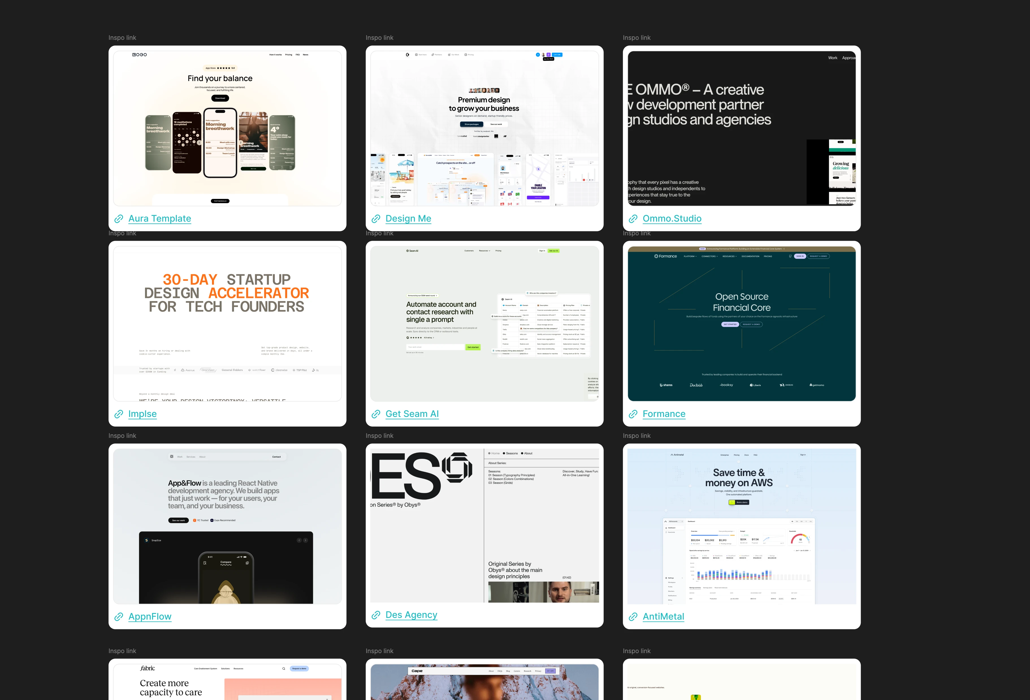Visit the Ommo.Studio link
This screenshot has width=1030, height=700.
[672, 218]
